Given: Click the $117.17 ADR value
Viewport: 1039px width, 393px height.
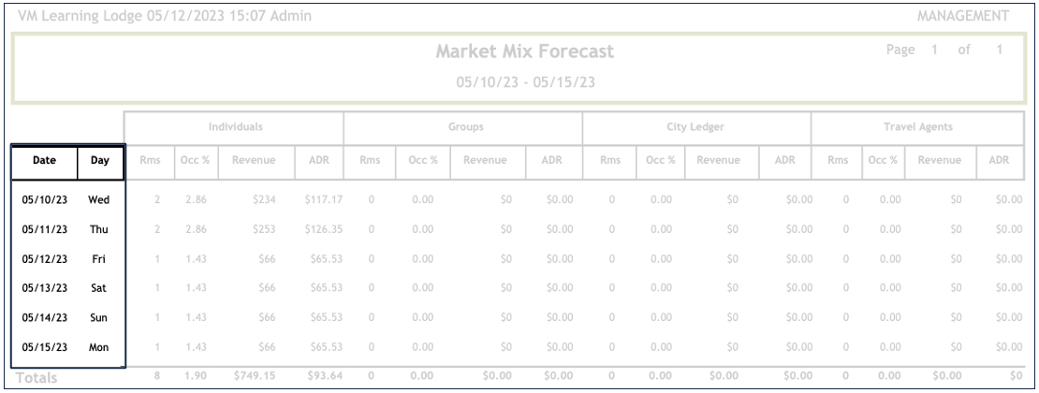Looking at the screenshot, I should pos(319,199).
